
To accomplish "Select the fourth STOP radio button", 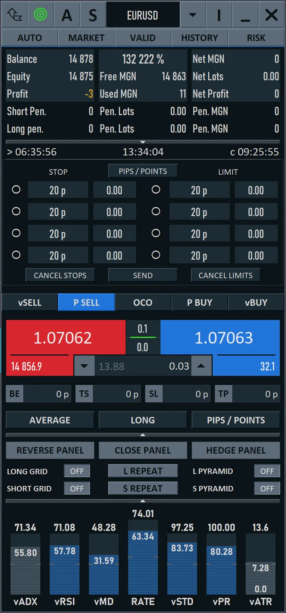I will click(16, 255).
